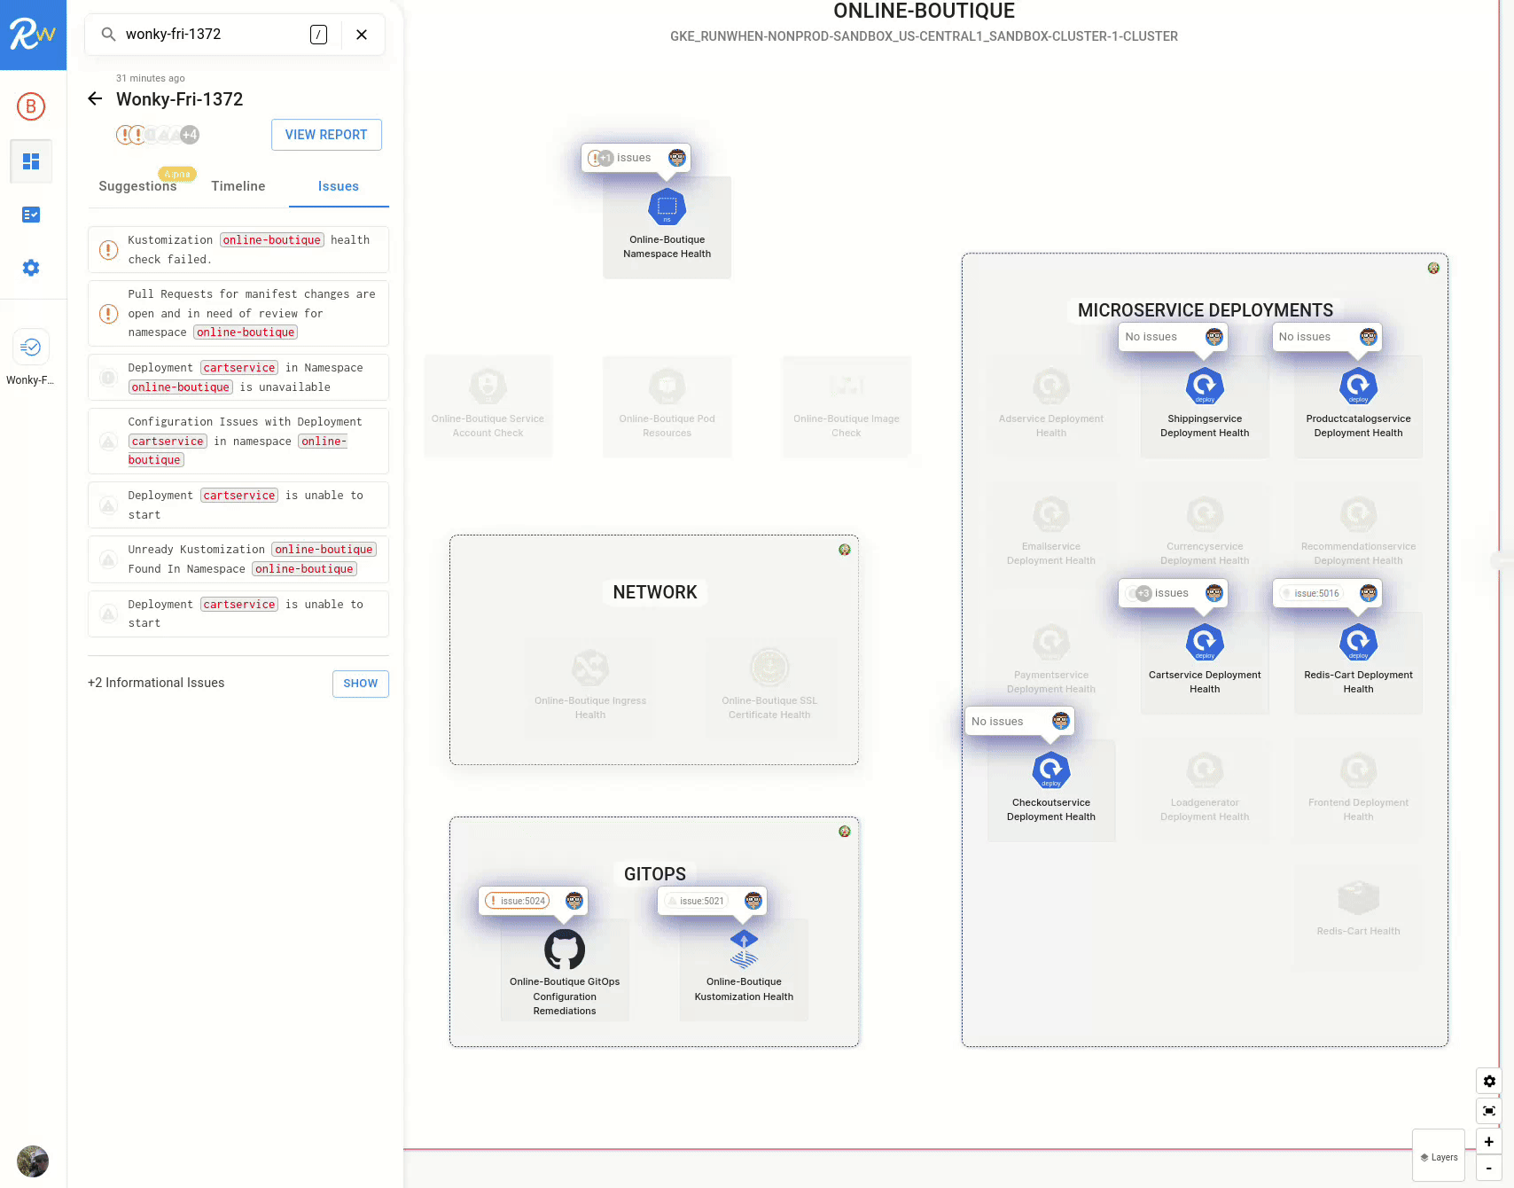Toggle the Layers panel
The width and height of the screenshot is (1514, 1188).
(1439, 1157)
